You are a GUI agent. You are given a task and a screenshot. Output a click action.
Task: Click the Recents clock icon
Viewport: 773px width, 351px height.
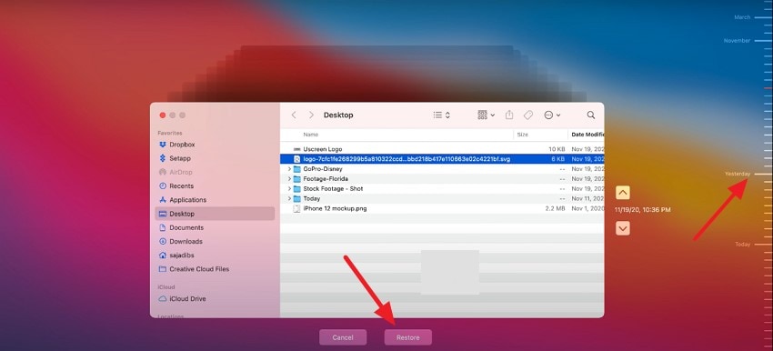[163, 186]
